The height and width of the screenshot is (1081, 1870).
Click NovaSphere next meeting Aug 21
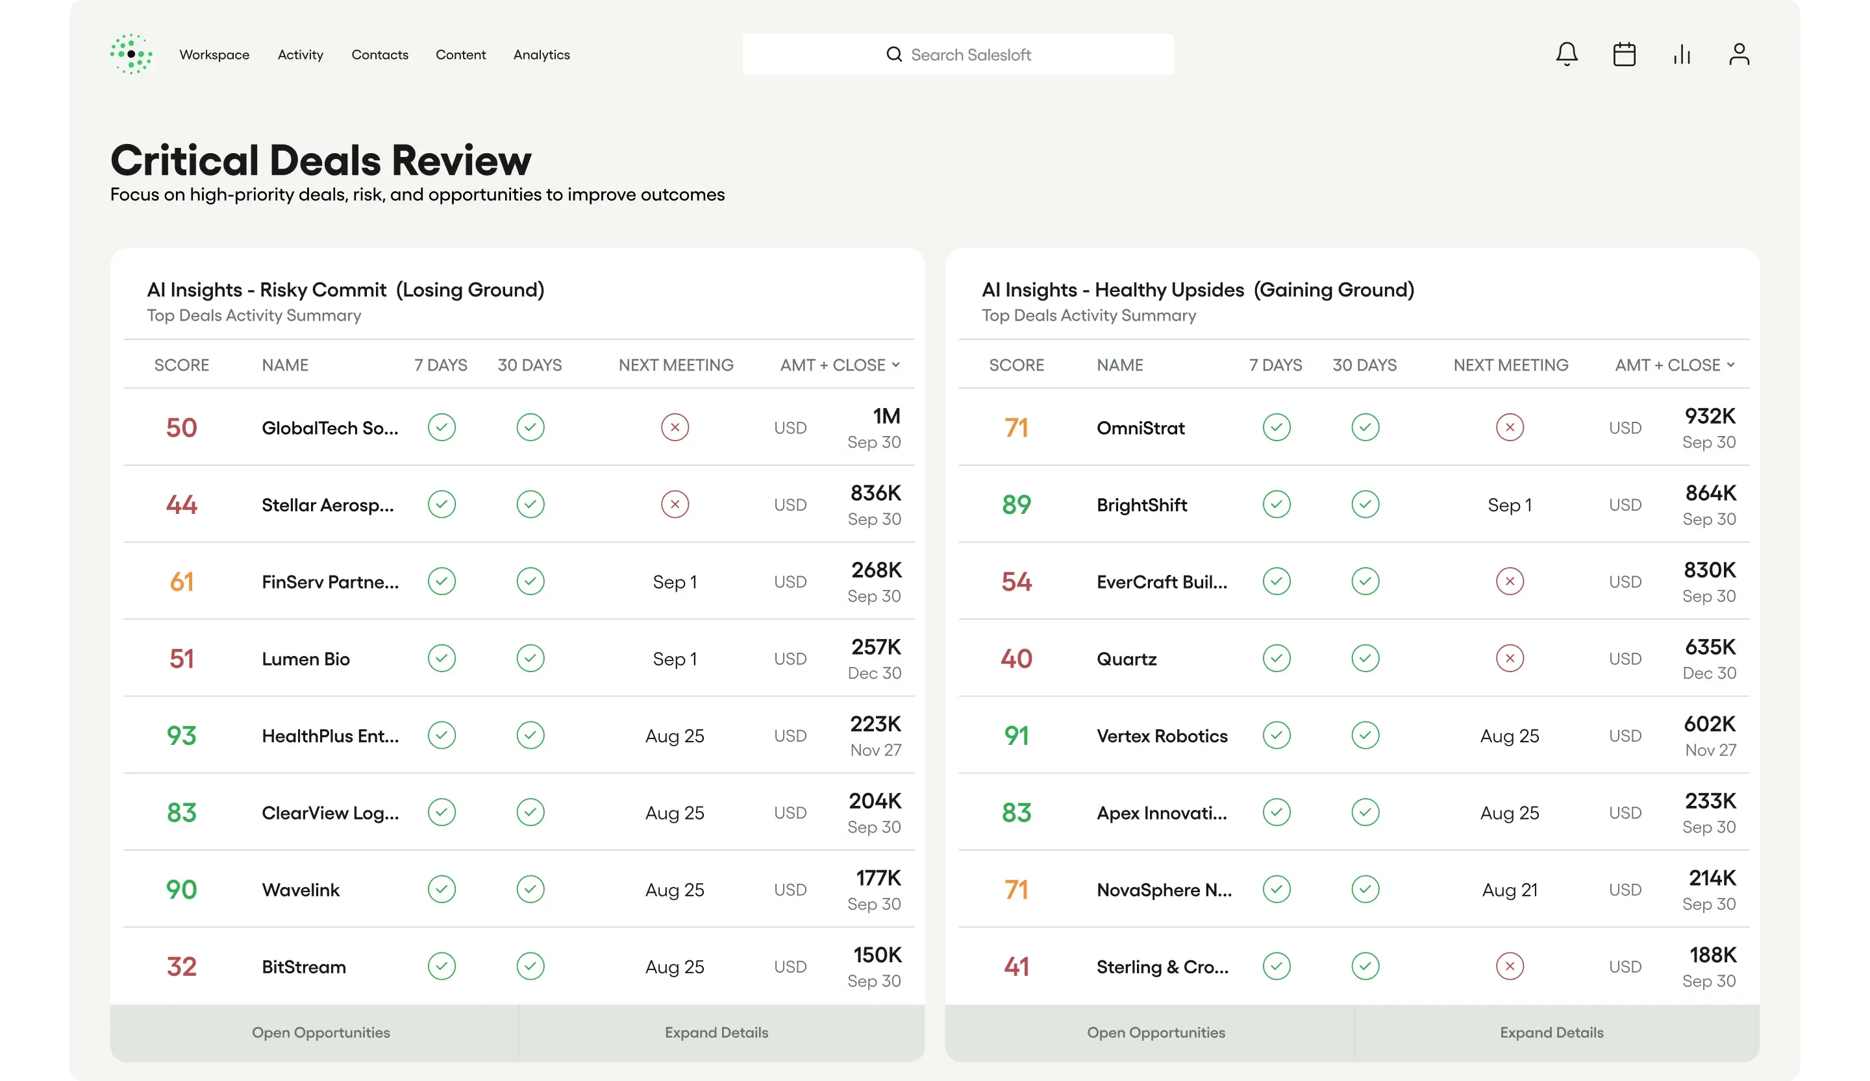1510,890
